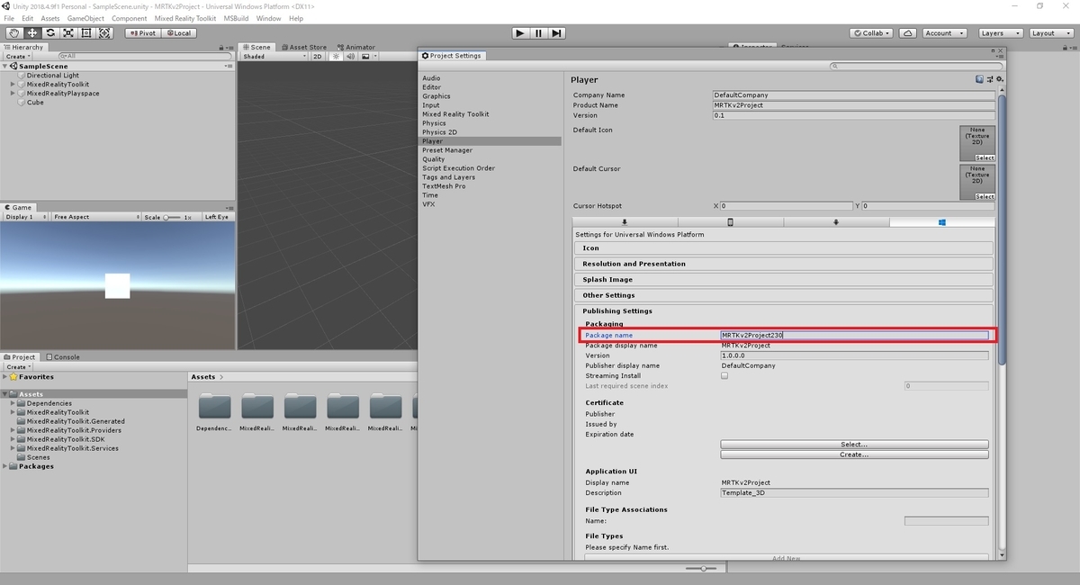This screenshot has width=1080, height=585.
Task: Expand Resolution and Presentation section
Action: [x=783, y=264]
